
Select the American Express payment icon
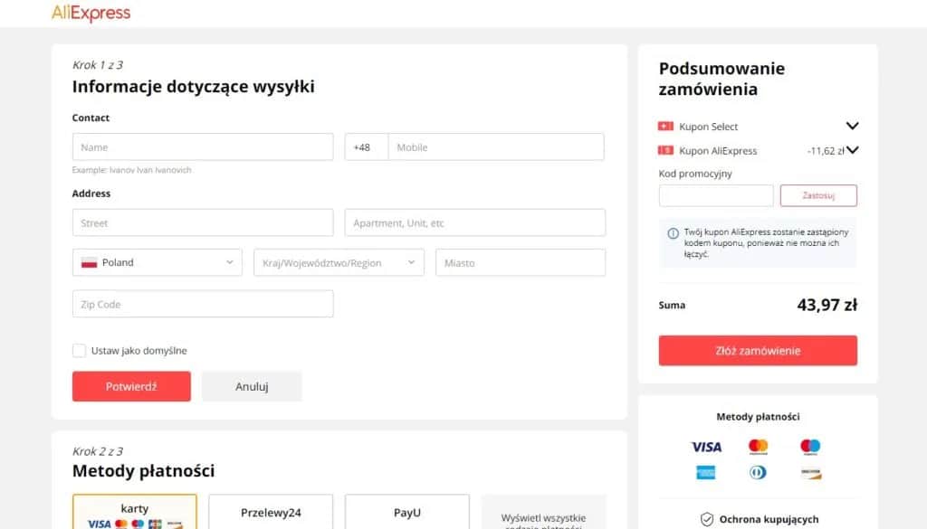706,472
